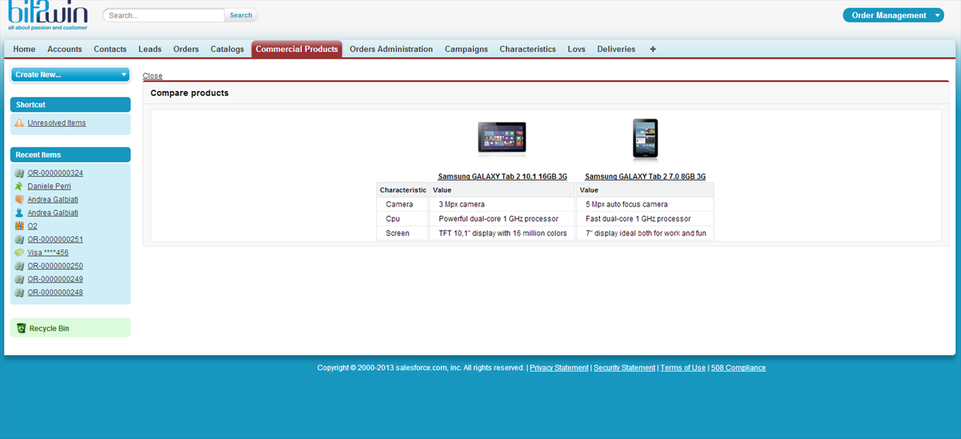
Task: Open the Terms of Use link
Action: point(683,368)
